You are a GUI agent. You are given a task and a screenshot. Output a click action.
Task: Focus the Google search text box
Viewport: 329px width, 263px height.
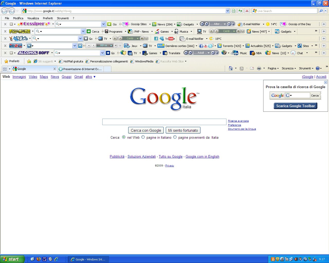point(164,122)
